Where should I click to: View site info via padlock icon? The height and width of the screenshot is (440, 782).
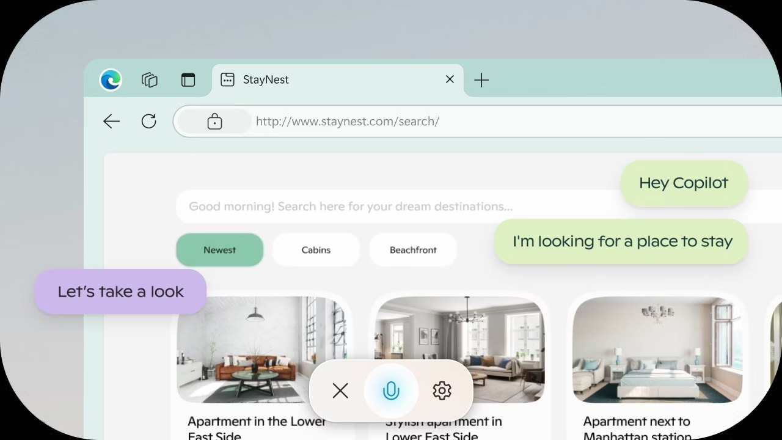(214, 121)
